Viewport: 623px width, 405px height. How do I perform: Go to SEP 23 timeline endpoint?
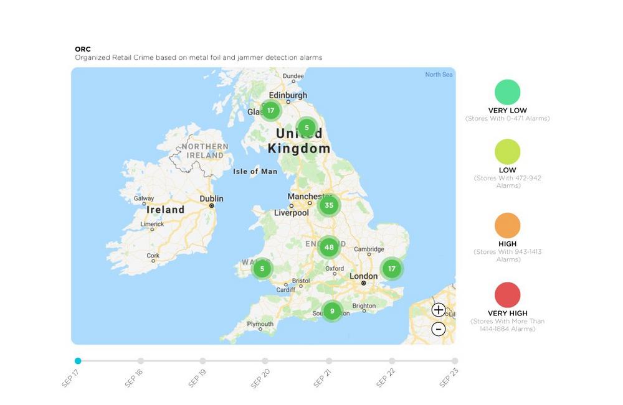tap(455, 361)
